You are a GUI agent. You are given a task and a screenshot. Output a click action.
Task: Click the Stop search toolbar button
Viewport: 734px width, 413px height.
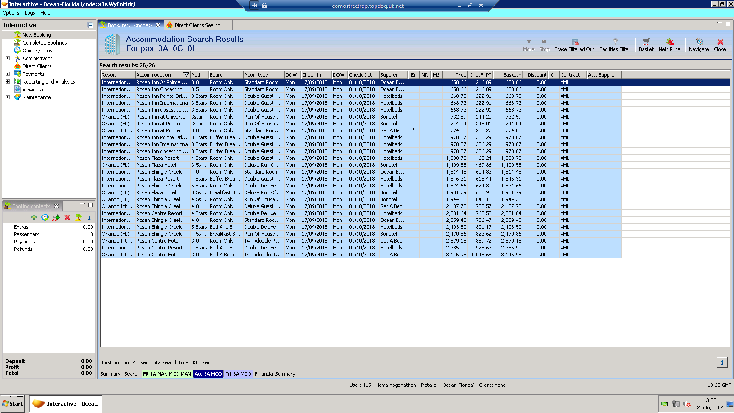[544, 45]
